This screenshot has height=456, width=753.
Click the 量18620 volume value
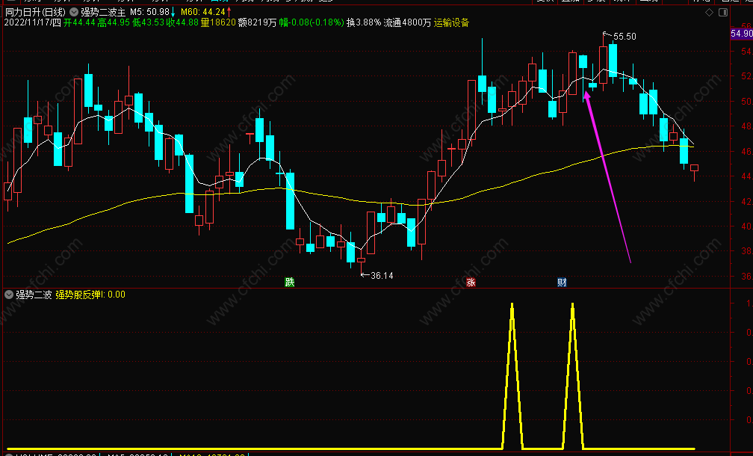218,22
